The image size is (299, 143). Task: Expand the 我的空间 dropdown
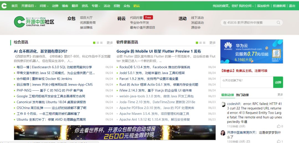click(x=246, y=6)
